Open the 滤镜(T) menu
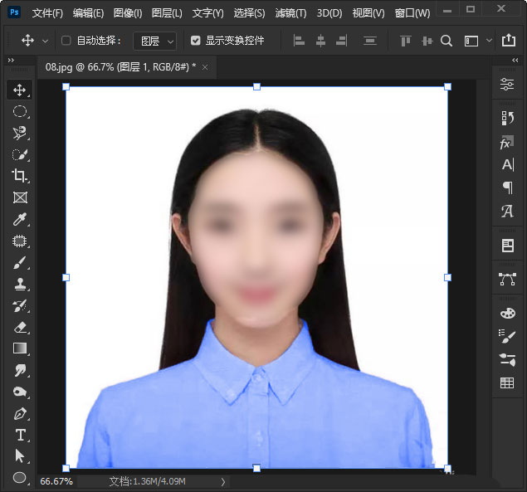Screen dimensions: 527x492 tap(290, 12)
